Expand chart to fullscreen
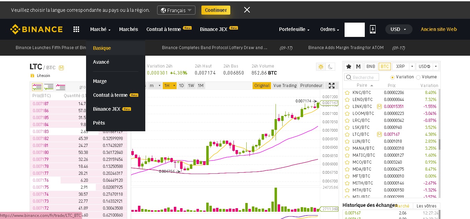This screenshot has height=219, width=470. (332, 86)
